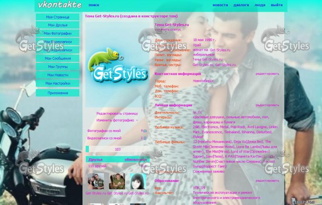Click the 103 rating progress bar
The width and height of the screenshot is (322, 205).
click(x=118, y=149)
